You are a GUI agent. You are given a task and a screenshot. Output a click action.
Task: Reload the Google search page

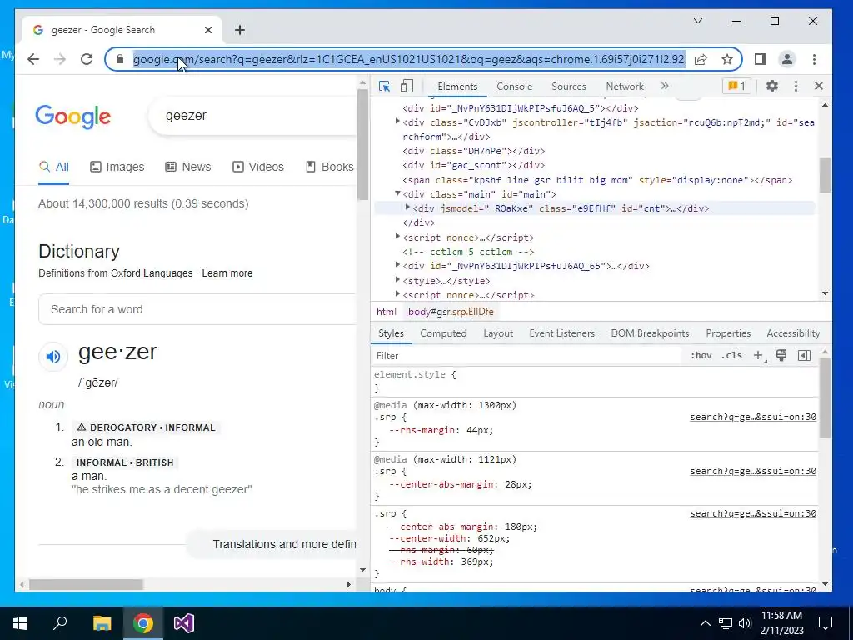[x=87, y=59]
